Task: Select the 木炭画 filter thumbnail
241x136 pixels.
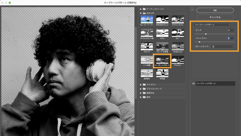Action: [162, 73]
